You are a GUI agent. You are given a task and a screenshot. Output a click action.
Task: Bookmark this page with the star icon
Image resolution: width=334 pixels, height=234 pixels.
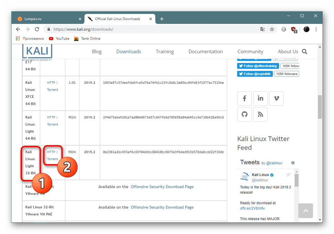pyautogui.click(x=272, y=29)
